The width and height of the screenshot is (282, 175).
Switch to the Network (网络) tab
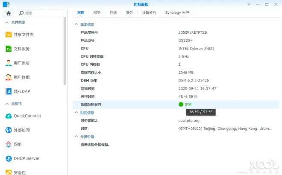pyautogui.click(x=97, y=12)
